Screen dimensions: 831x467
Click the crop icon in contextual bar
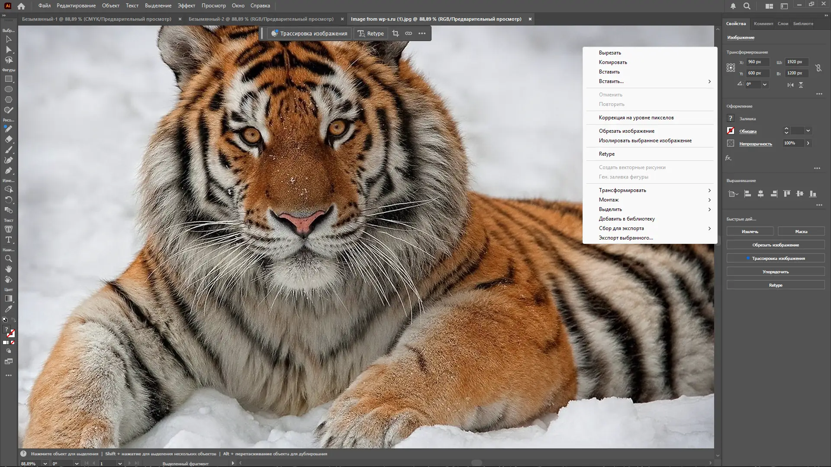395,33
